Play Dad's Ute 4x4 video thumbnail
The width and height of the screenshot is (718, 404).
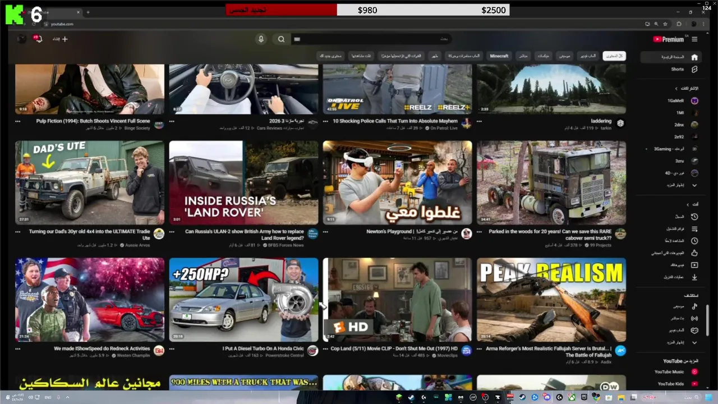click(x=90, y=183)
